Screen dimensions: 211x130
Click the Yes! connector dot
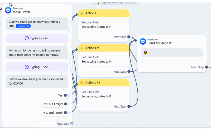click(65, 95)
